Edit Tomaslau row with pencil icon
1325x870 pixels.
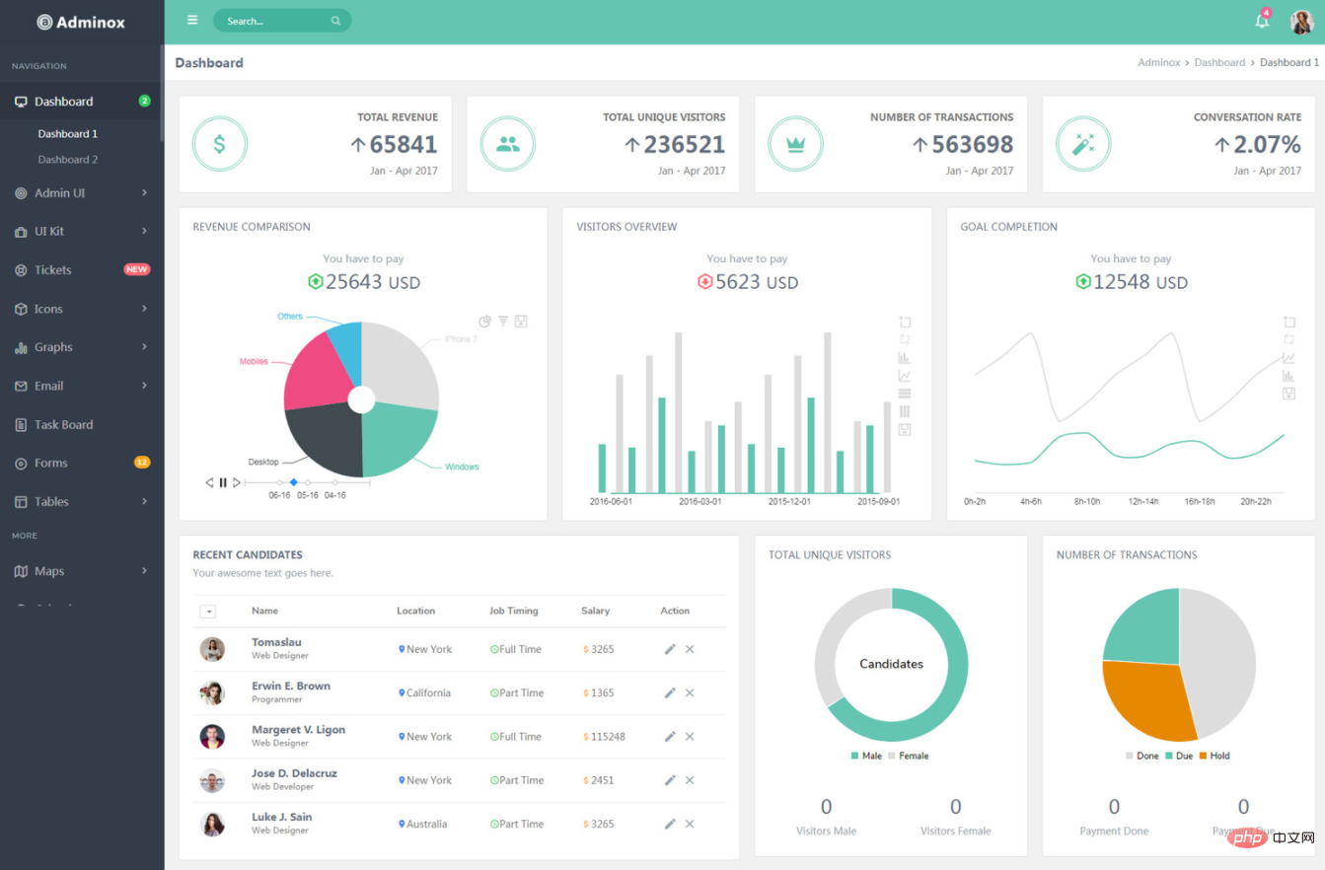[x=670, y=649]
